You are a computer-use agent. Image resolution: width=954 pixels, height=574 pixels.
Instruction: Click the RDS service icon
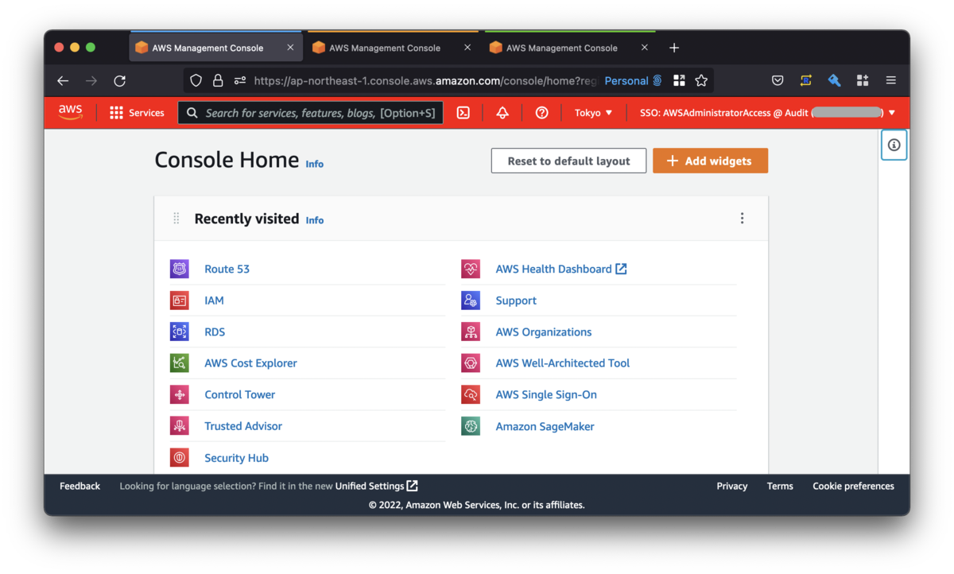click(x=180, y=332)
